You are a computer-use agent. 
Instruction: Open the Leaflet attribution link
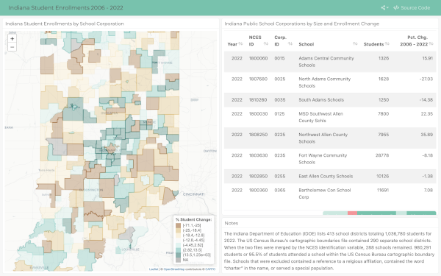tap(154, 269)
